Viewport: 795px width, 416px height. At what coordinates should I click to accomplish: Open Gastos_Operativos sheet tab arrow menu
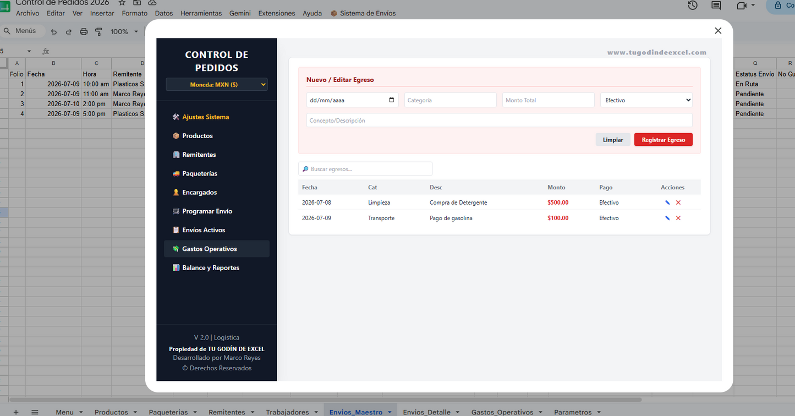539,412
